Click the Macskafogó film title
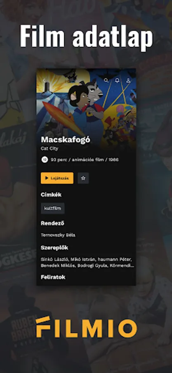172x373 pixels. tap(66, 140)
